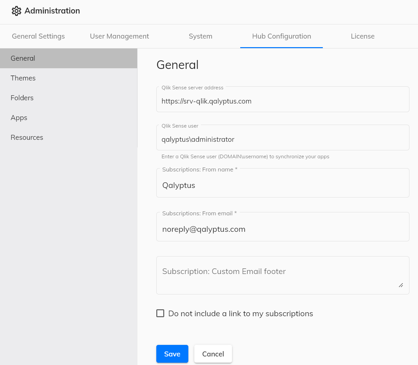The width and height of the screenshot is (418, 365).
Task: Open Resources in the sidebar
Action: pyautogui.click(x=27, y=137)
